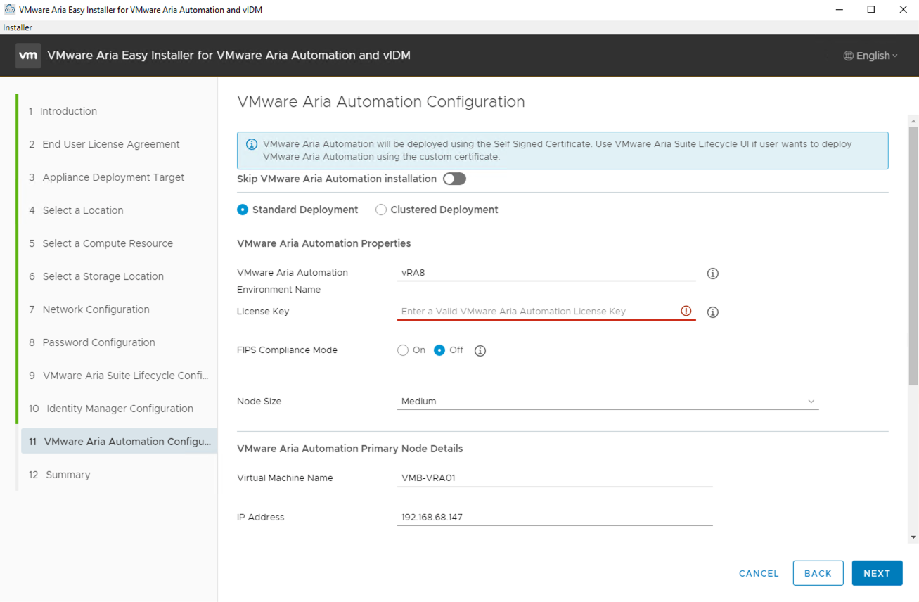Viewport: 919px width, 602px height.
Task: Go to step 9 VMware Aria Suite Lifecycle Configuration
Action: [x=118, y=376]
